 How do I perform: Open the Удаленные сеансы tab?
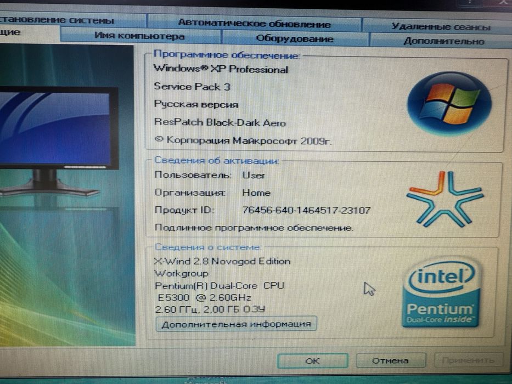click(441, 26)
